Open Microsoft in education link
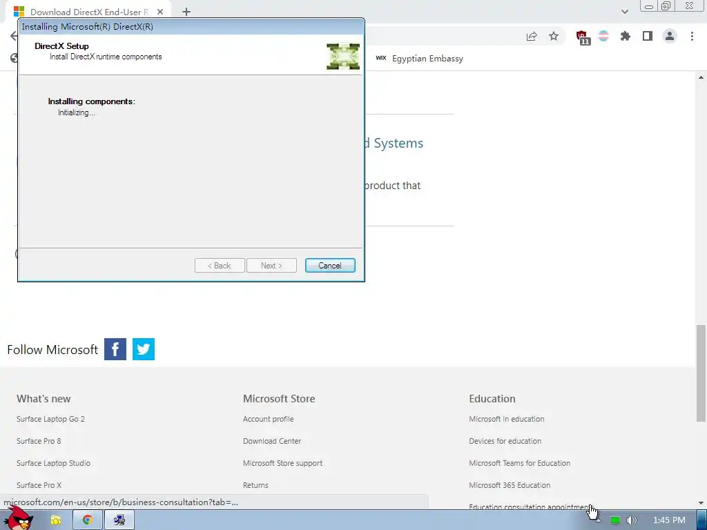This screenshot has width=707, height=530. click(x=506, y=419)
